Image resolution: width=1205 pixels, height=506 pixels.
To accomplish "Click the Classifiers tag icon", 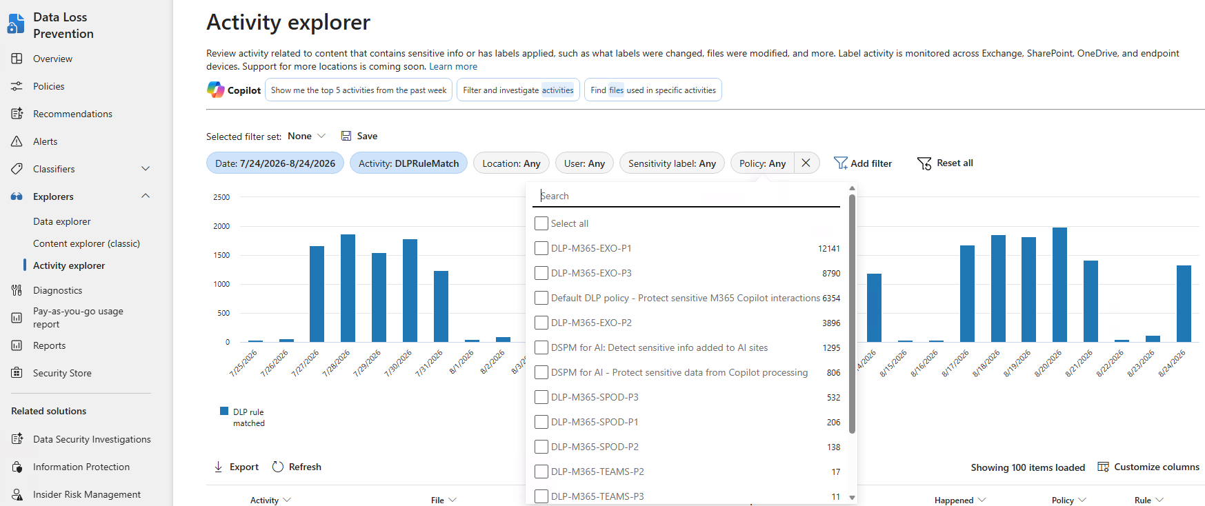I will (17, 169).
